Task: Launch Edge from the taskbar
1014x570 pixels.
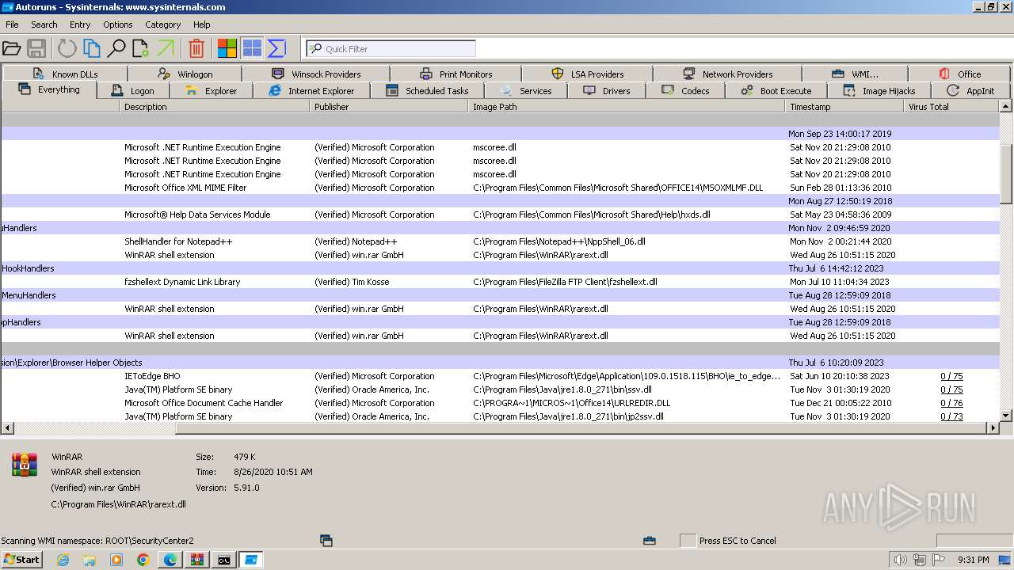Action: (x=170, y=560)
